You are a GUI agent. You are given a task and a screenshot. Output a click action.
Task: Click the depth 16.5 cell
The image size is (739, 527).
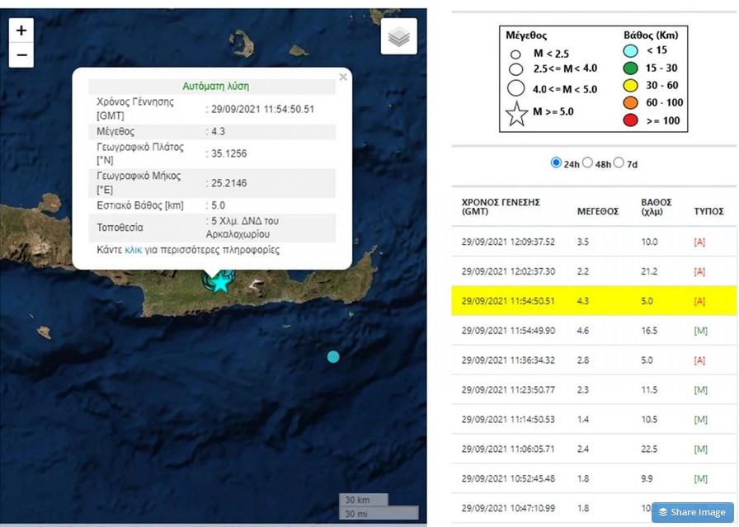click(649, 331)
